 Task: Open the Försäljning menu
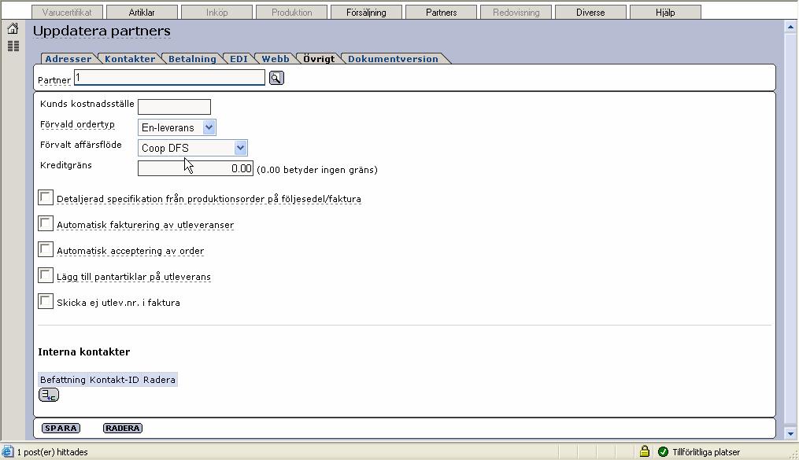click(366, 13)
